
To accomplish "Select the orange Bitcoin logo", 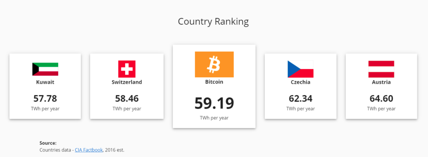I will coord(214,64).
